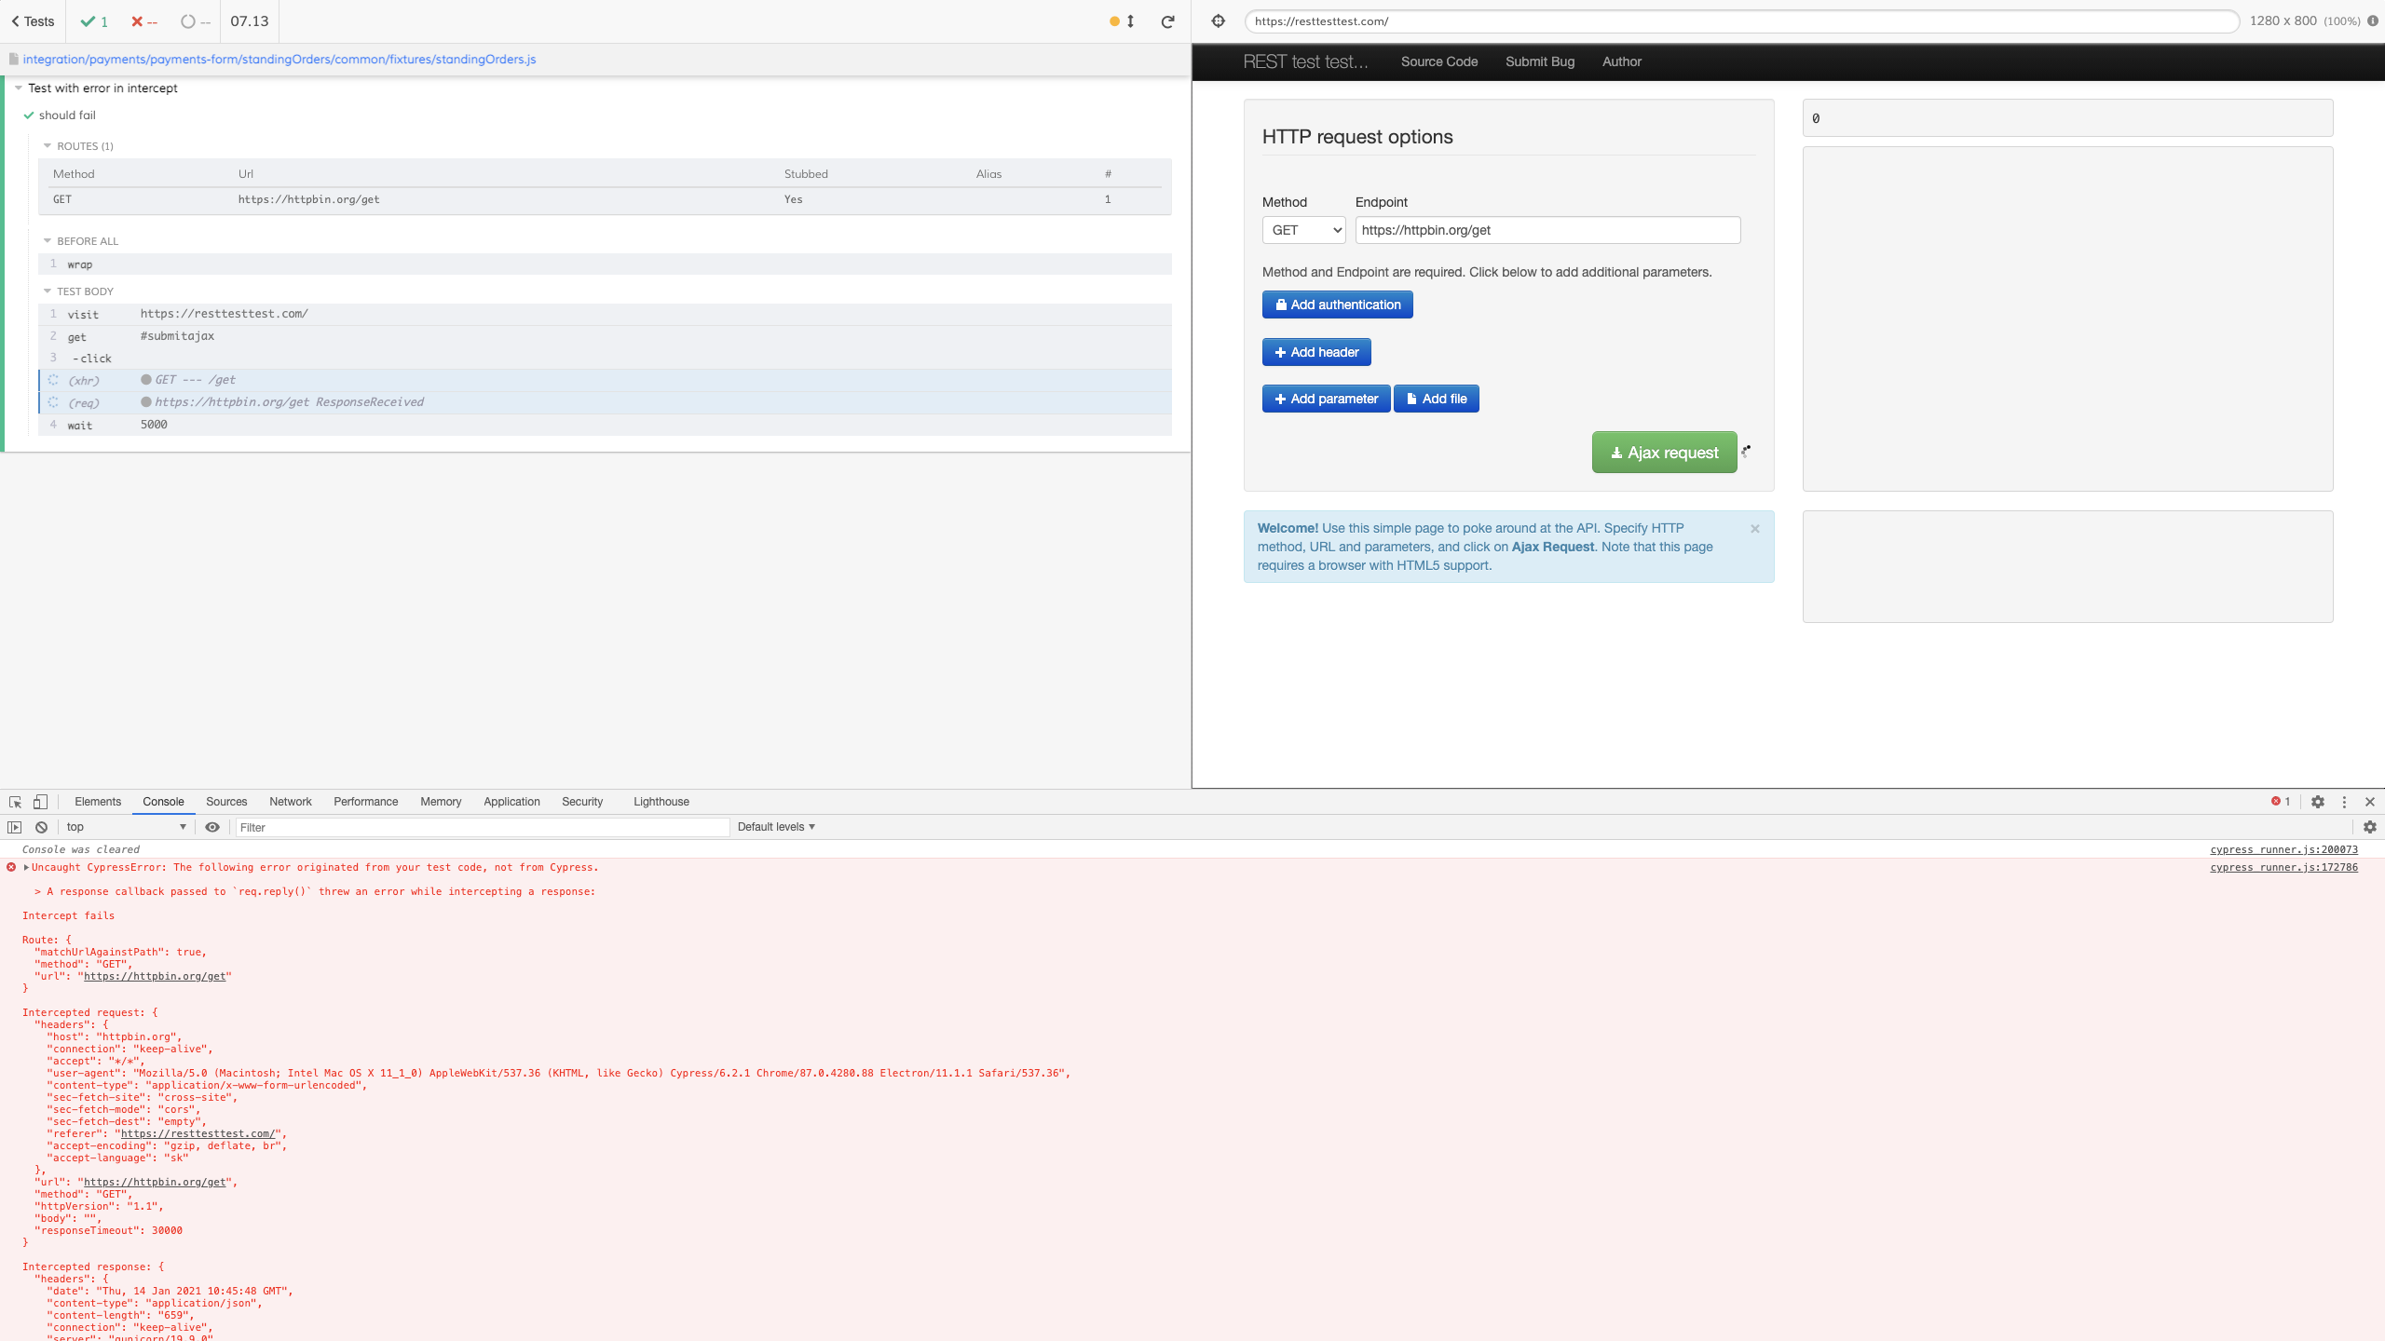Toggle the device toolbar in DevTools

(38, 802)
